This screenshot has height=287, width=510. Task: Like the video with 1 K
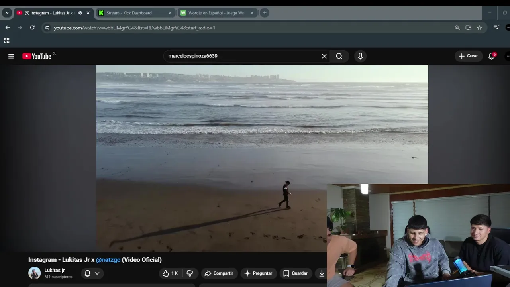tap(170, 273)
